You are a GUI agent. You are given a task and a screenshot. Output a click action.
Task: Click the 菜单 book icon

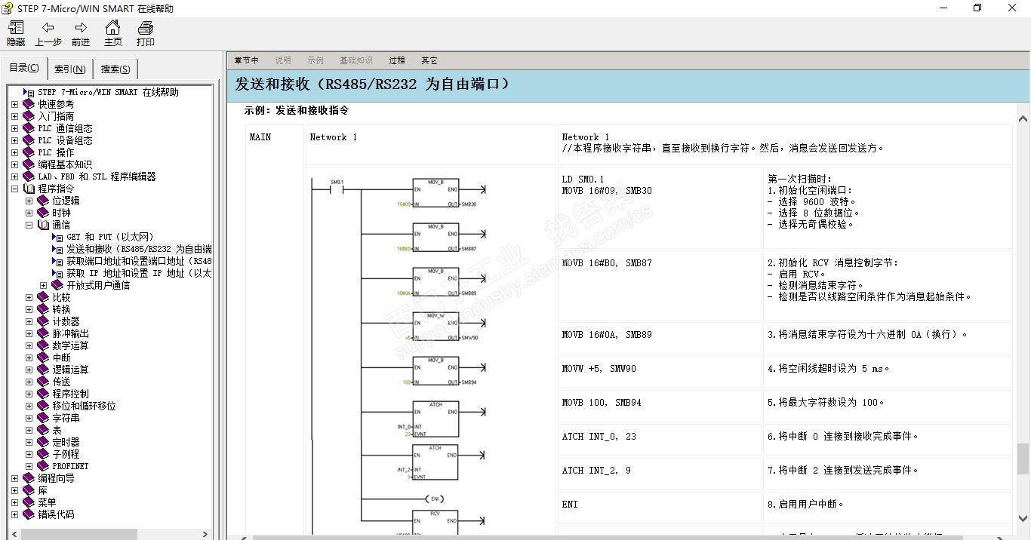click(x=29, y=502)
